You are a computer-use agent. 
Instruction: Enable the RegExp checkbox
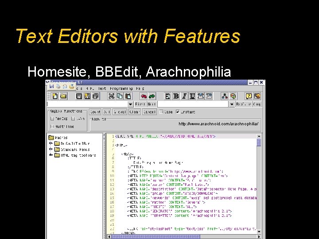[52, 119]
